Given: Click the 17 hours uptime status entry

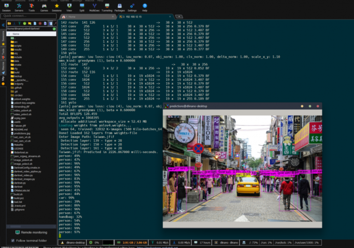Looking at the screenshot, I should click(x=202, y=242).
